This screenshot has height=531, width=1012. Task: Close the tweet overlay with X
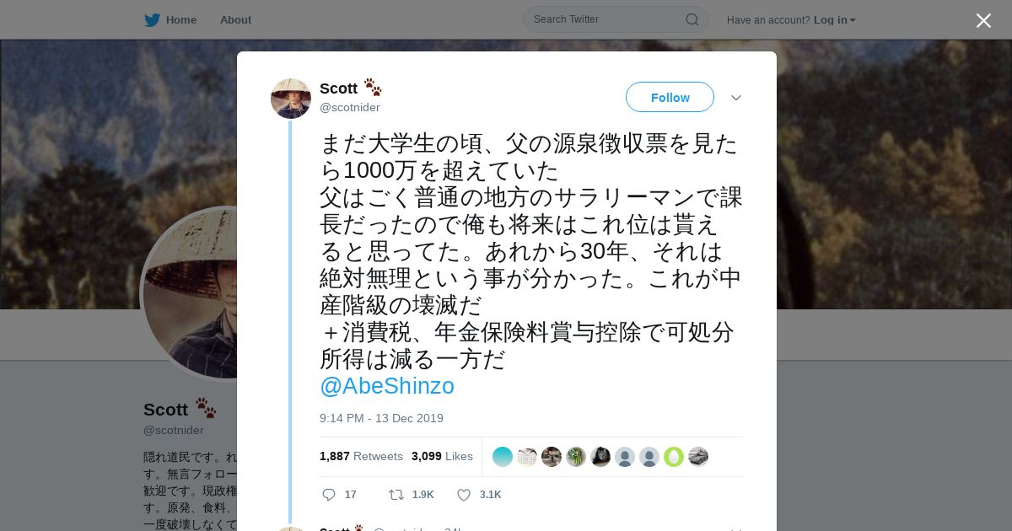coord(983,20)
